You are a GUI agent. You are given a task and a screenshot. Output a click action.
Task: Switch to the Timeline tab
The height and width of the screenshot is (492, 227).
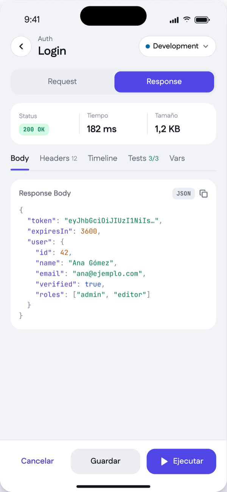pos(103,158)
